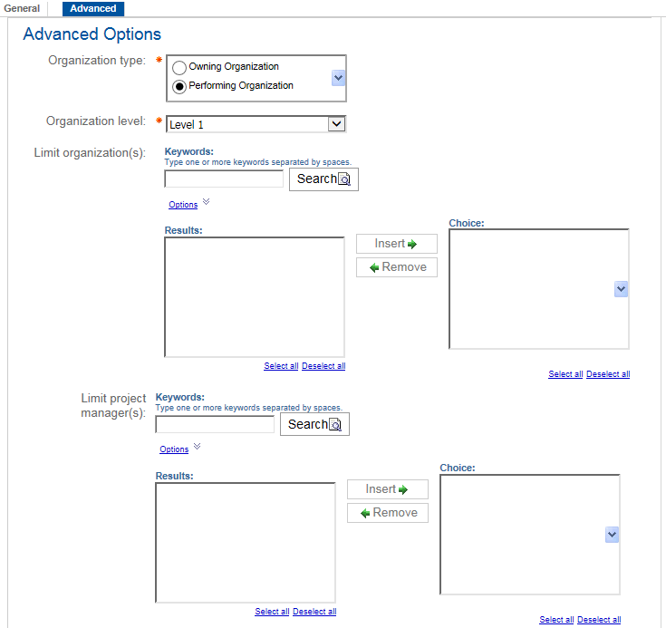Insert selected project manager into Choice
Viewport: 666px width, 628px height.
tap(387, 489)
